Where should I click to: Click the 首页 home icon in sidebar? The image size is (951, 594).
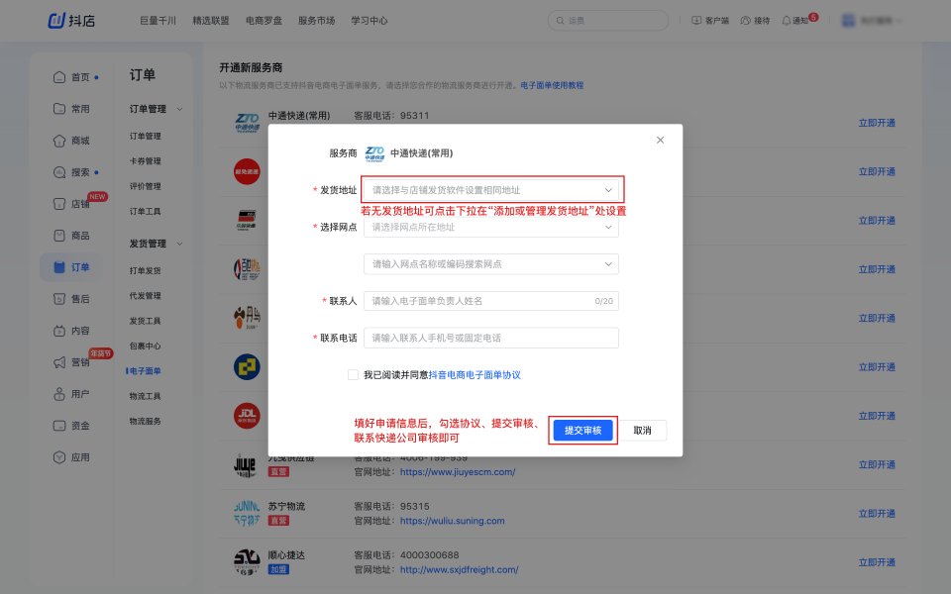[59, 77]
